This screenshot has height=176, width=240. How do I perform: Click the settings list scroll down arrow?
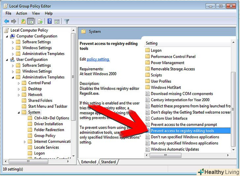tap(233, 150)
